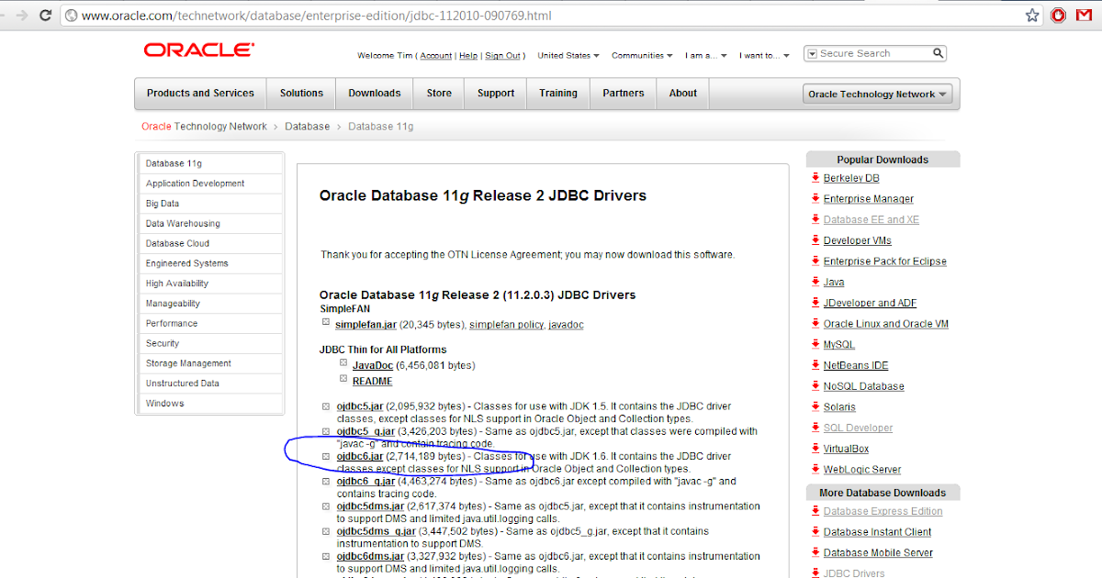Image resolution: width=1102 pixels, height=578 pixels.
Task: Open the United States country dropdown
Action: [x=568, y=55]
